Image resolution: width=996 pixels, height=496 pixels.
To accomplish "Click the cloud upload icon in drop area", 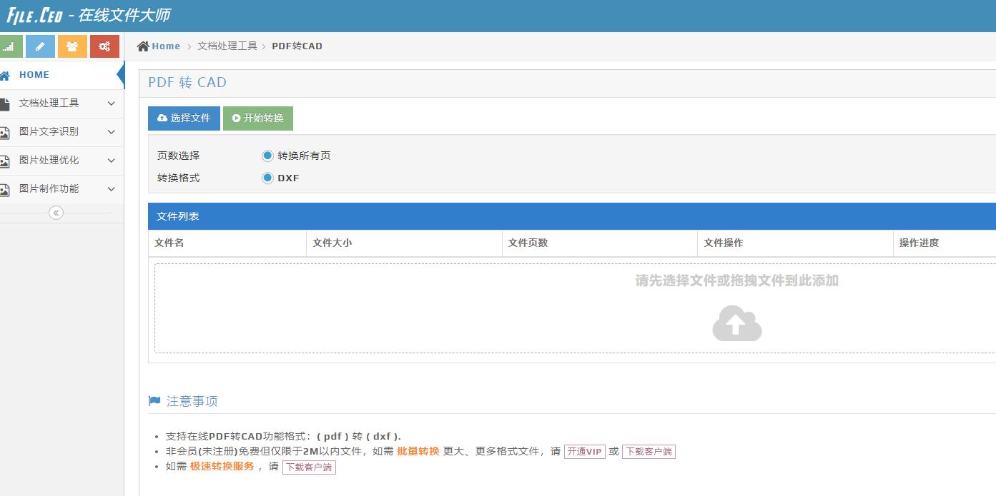I will (x=736, y=323).
